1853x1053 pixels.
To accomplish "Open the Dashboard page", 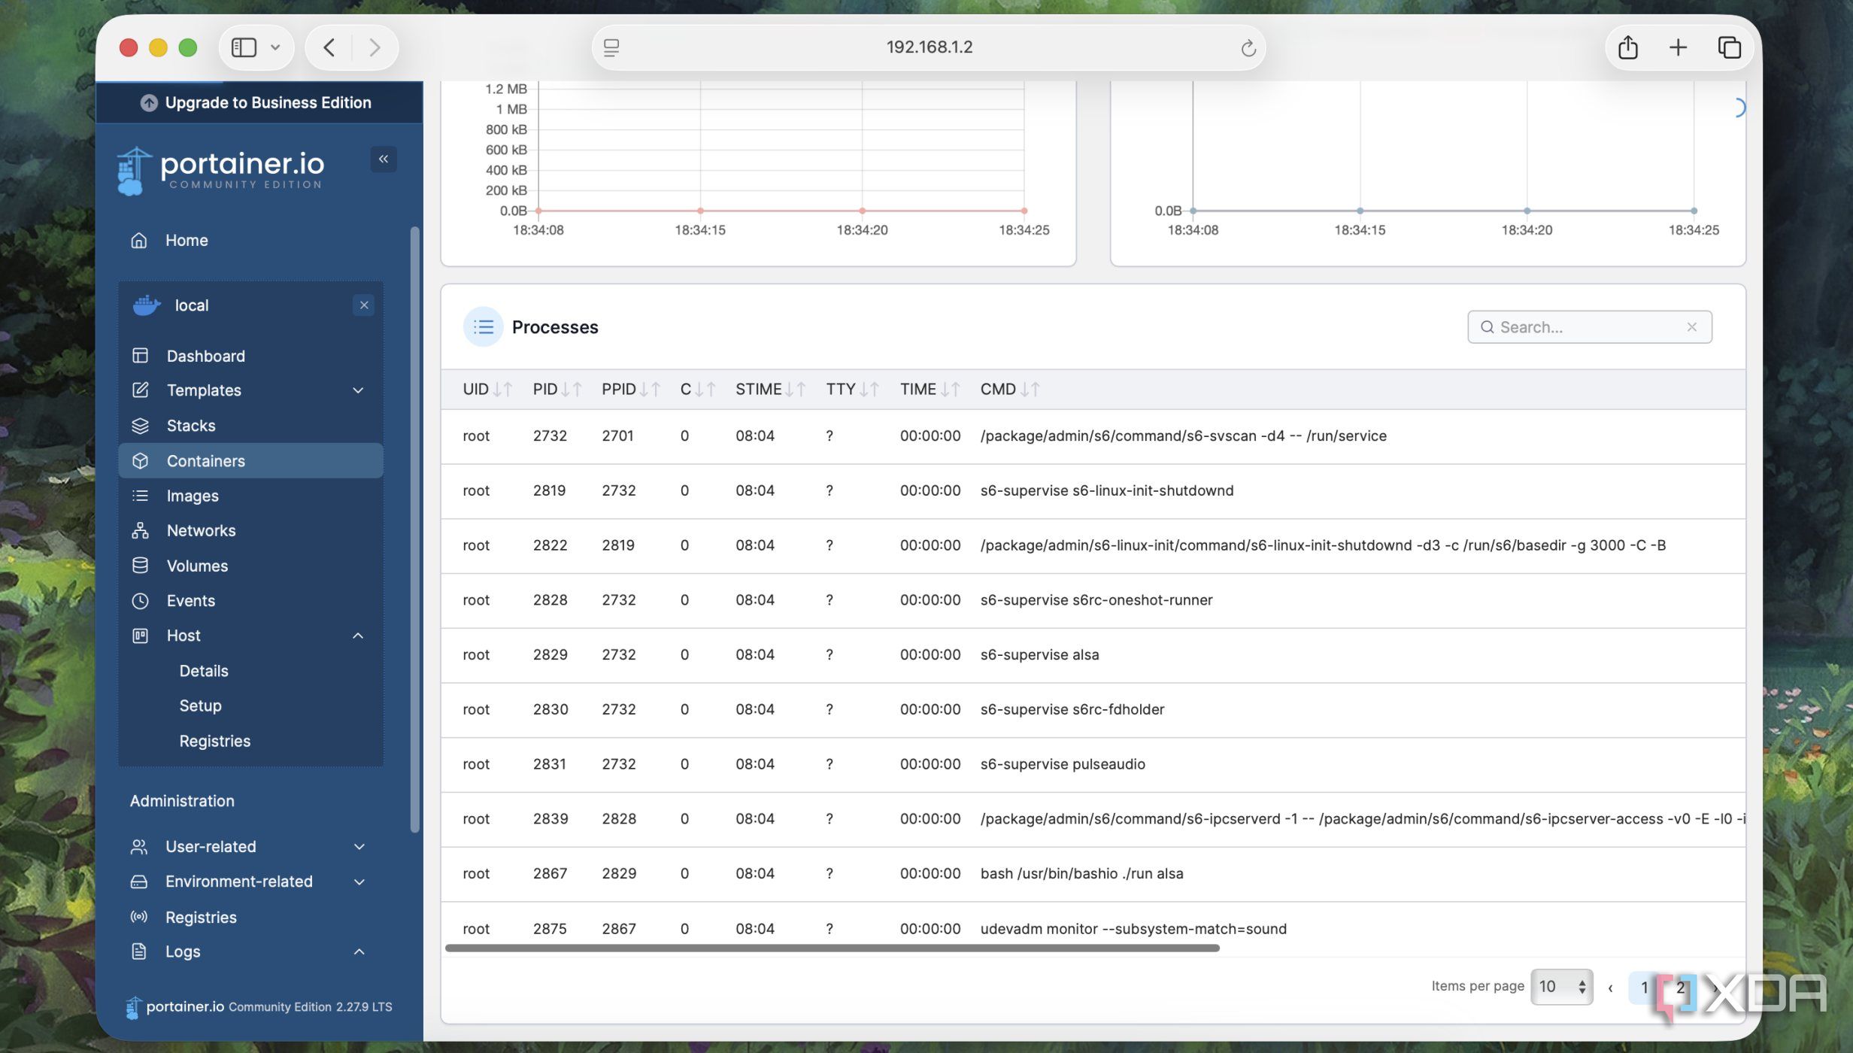I will (x=205, y=355).
